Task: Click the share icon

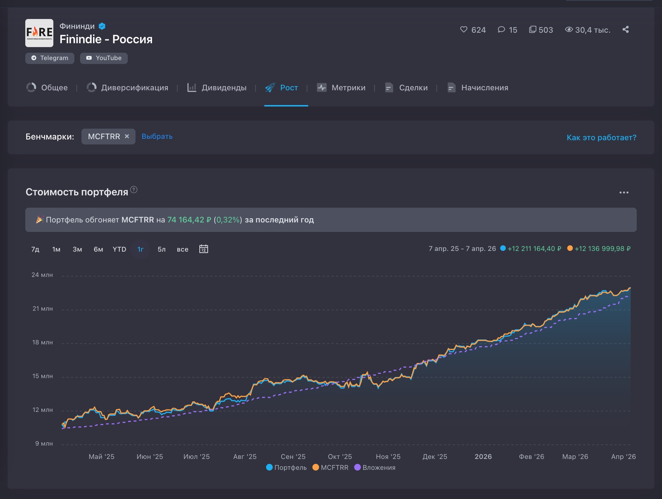Action: pyautogui.click(x=625, y=30)
